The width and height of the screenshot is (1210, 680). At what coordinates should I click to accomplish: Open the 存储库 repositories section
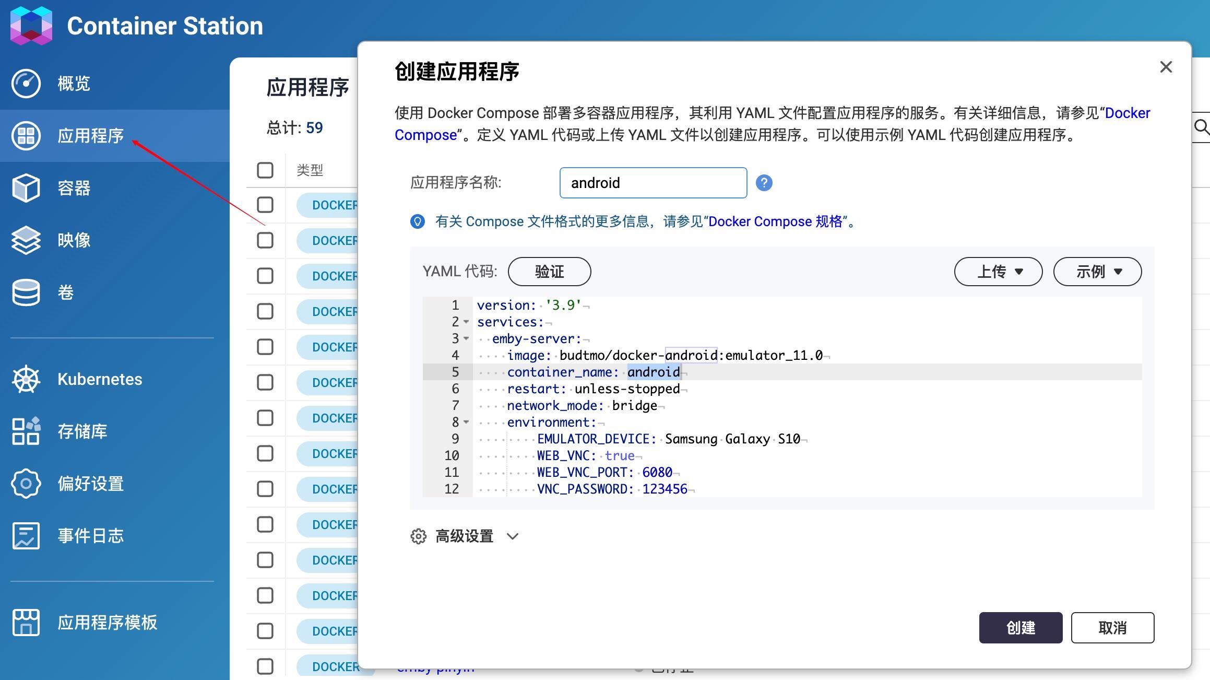pos(26,431)
